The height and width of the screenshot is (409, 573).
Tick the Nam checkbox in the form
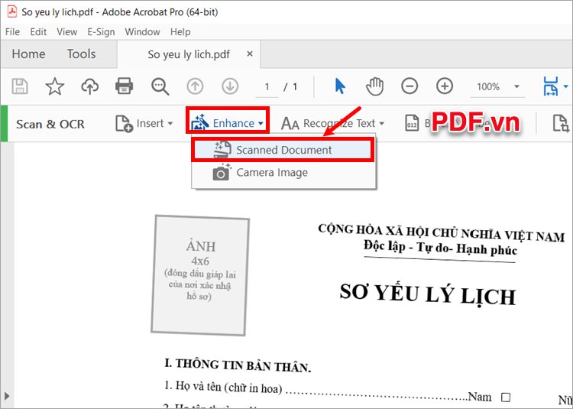pyautogui.click(x=505, y=398)
